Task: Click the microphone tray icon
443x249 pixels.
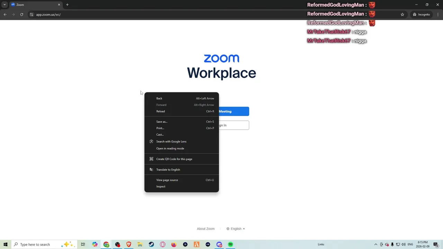Action: [392, 245]
